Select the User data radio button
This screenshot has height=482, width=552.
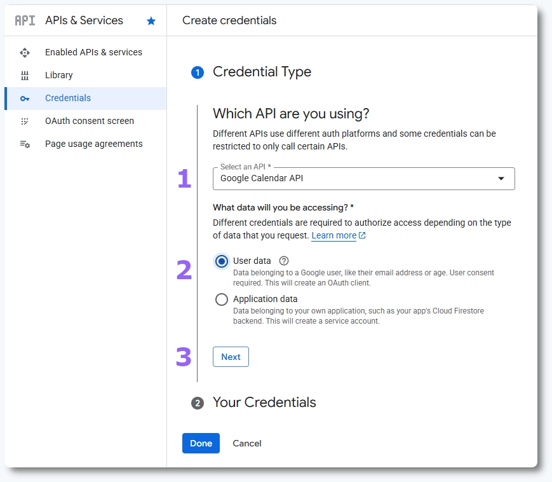click(x=222, y=261)
